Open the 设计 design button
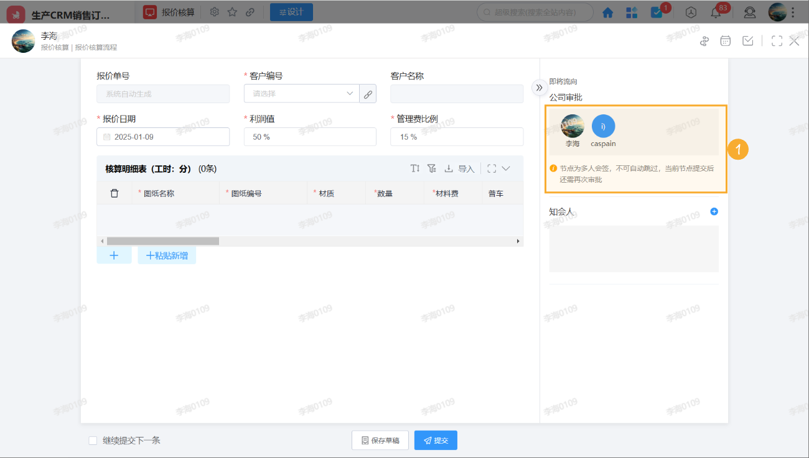The width and height of the screenshot is (809, 458). pyautogui.click(x=291, y=11)
